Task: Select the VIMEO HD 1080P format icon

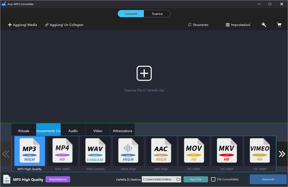Action: pos(260,151)
